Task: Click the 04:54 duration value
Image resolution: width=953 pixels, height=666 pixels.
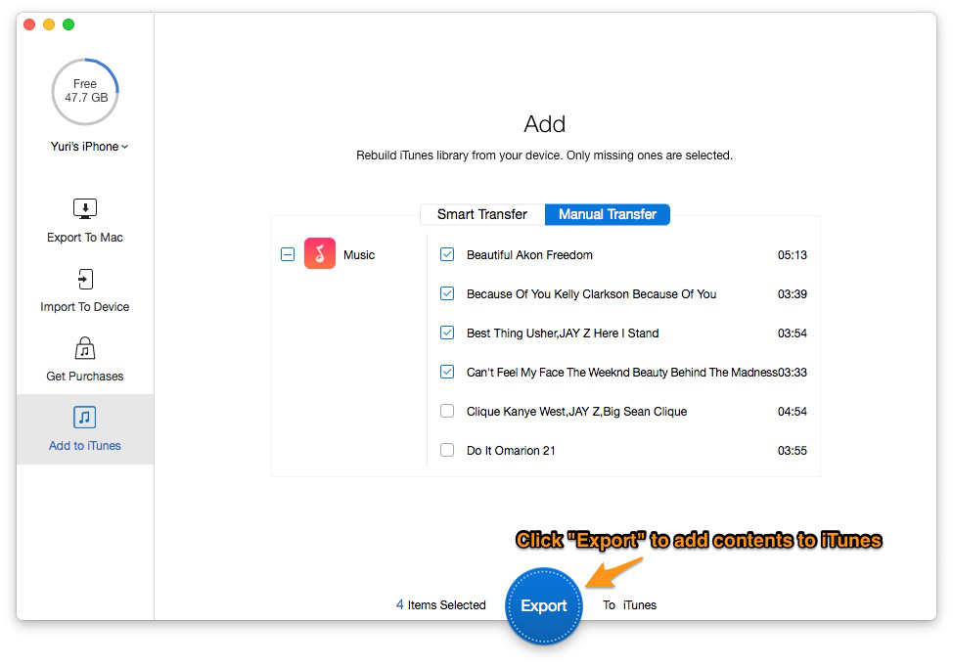Action: coord(792,412)
